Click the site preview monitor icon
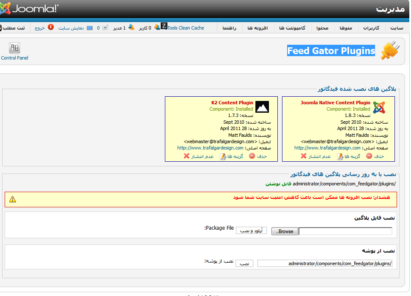This screenshot has height=296, width=411. (90, 28)
